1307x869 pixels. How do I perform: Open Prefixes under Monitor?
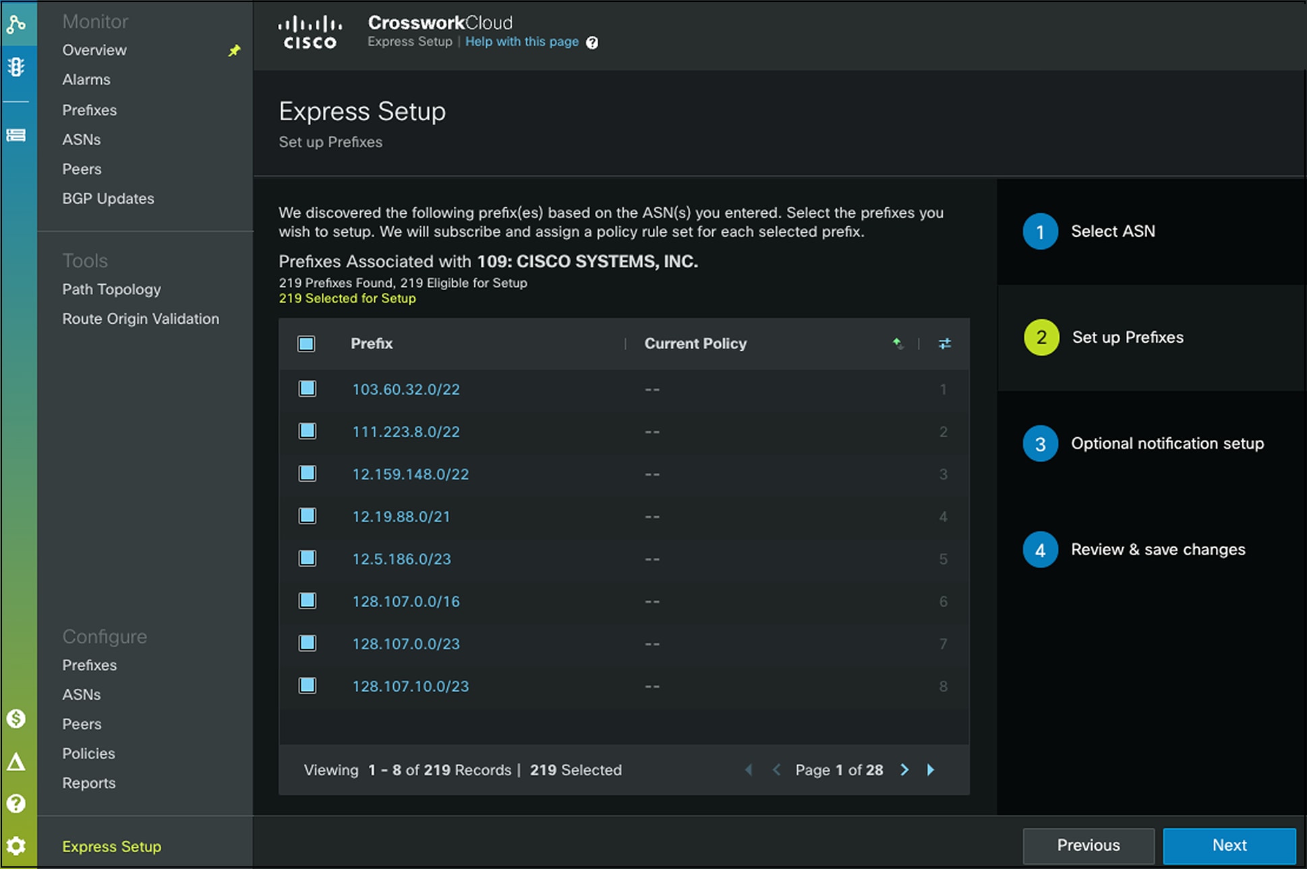(x=90, y=110)
